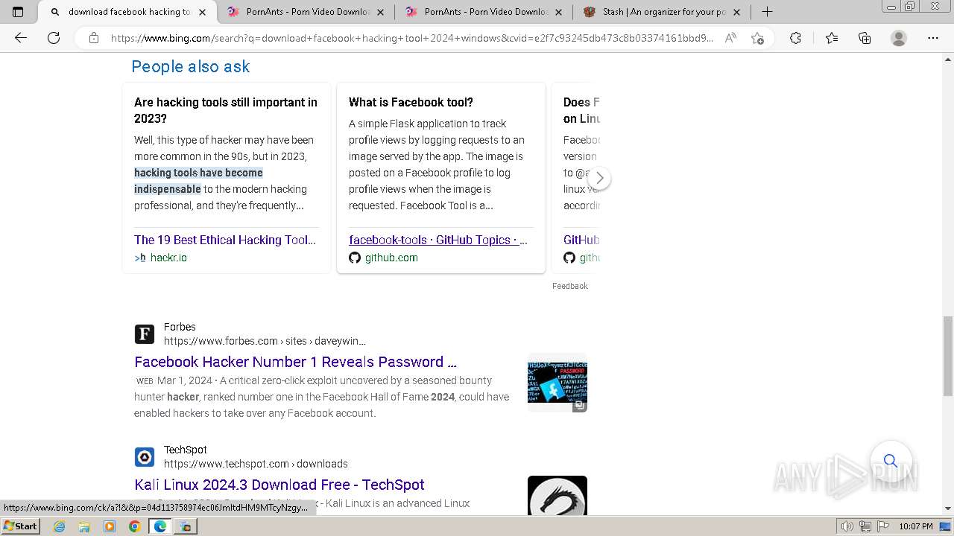This screenshot has width=954, height=536.
Task: Open the Kali Linux dragon thumbnail
Action: (x=557, y=496)
